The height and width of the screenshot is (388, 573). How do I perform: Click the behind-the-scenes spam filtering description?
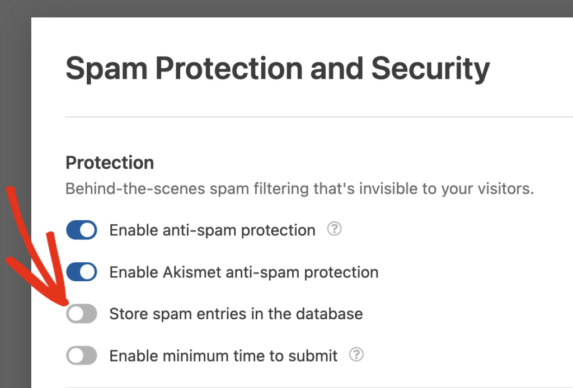299,188
